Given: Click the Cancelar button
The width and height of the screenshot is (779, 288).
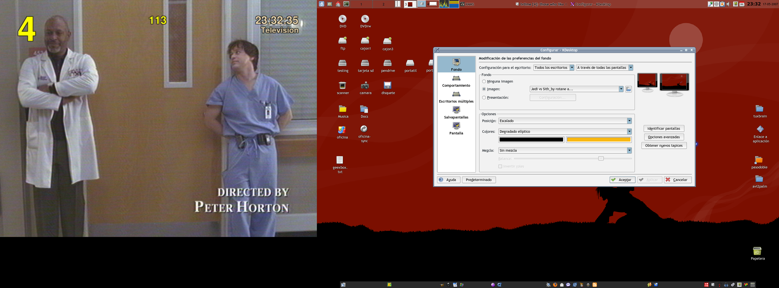Looking at the screenshot, I should (677, 180).
